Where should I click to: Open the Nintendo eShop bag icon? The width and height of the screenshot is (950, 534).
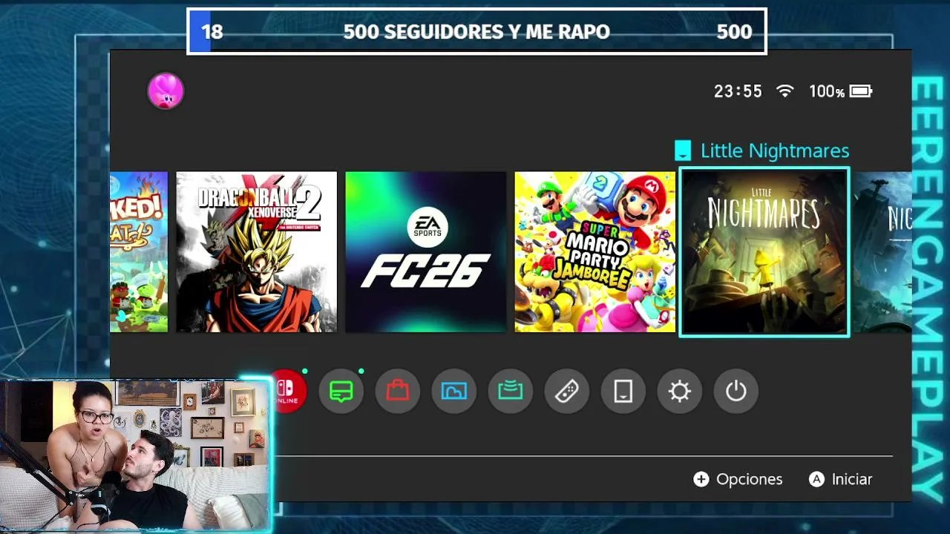(398, 391)
